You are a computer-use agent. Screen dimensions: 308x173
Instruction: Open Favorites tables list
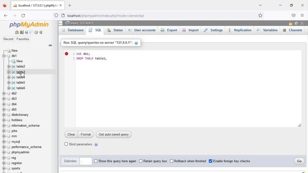click(x=23, y=39)
